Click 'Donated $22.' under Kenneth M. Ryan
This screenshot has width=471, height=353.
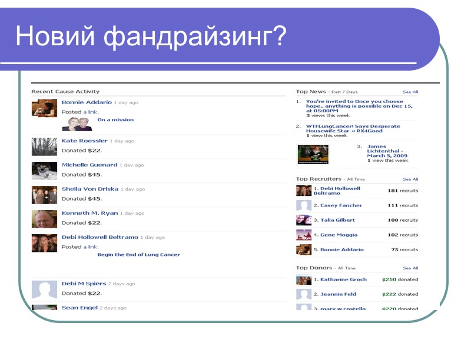(x=82, y=223)
